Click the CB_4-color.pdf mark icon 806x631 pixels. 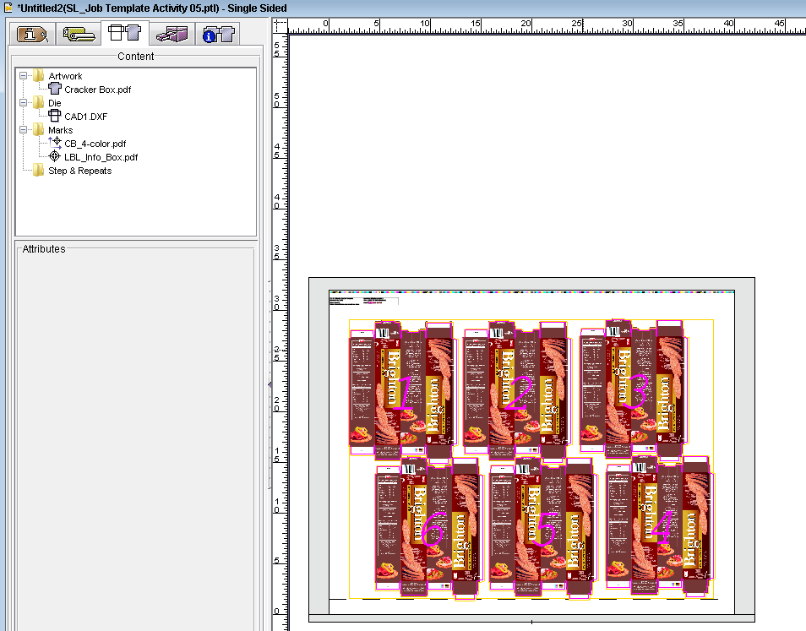[56, 144]
